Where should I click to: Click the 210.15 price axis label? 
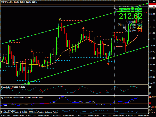[152, 58]
